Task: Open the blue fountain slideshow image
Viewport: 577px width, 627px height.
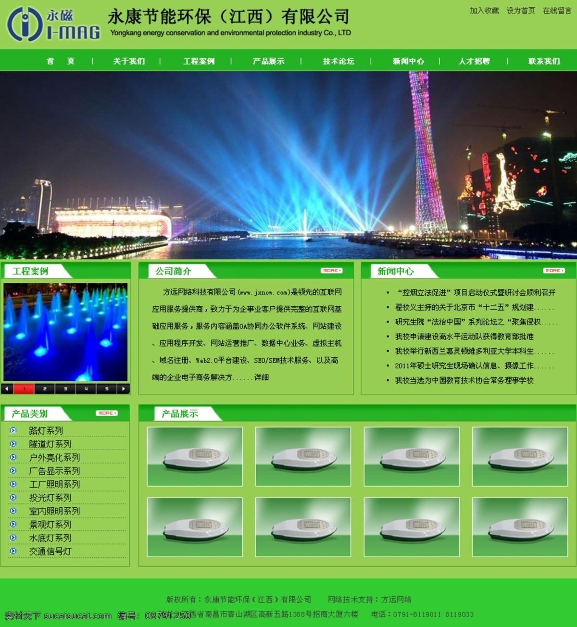Action: tap(65, 332)
